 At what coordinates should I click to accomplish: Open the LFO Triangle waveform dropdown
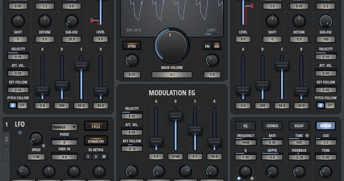pos(64,127)
